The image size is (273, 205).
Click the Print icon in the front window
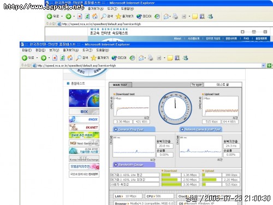[x=151, y=58]
